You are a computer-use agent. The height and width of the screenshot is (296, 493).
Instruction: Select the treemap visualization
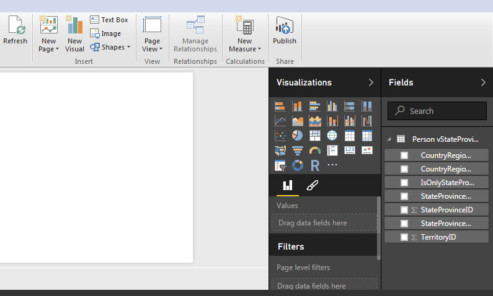(315, 136)
